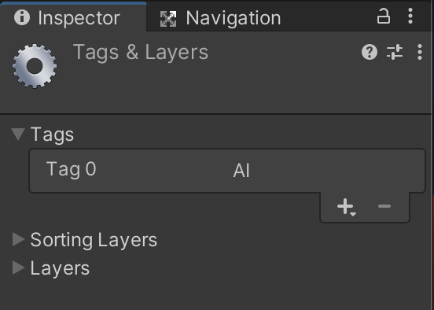Screen dimensions: 434x310
Task: Open Tags & Layers three-dot menu
Action: [420, 52]
